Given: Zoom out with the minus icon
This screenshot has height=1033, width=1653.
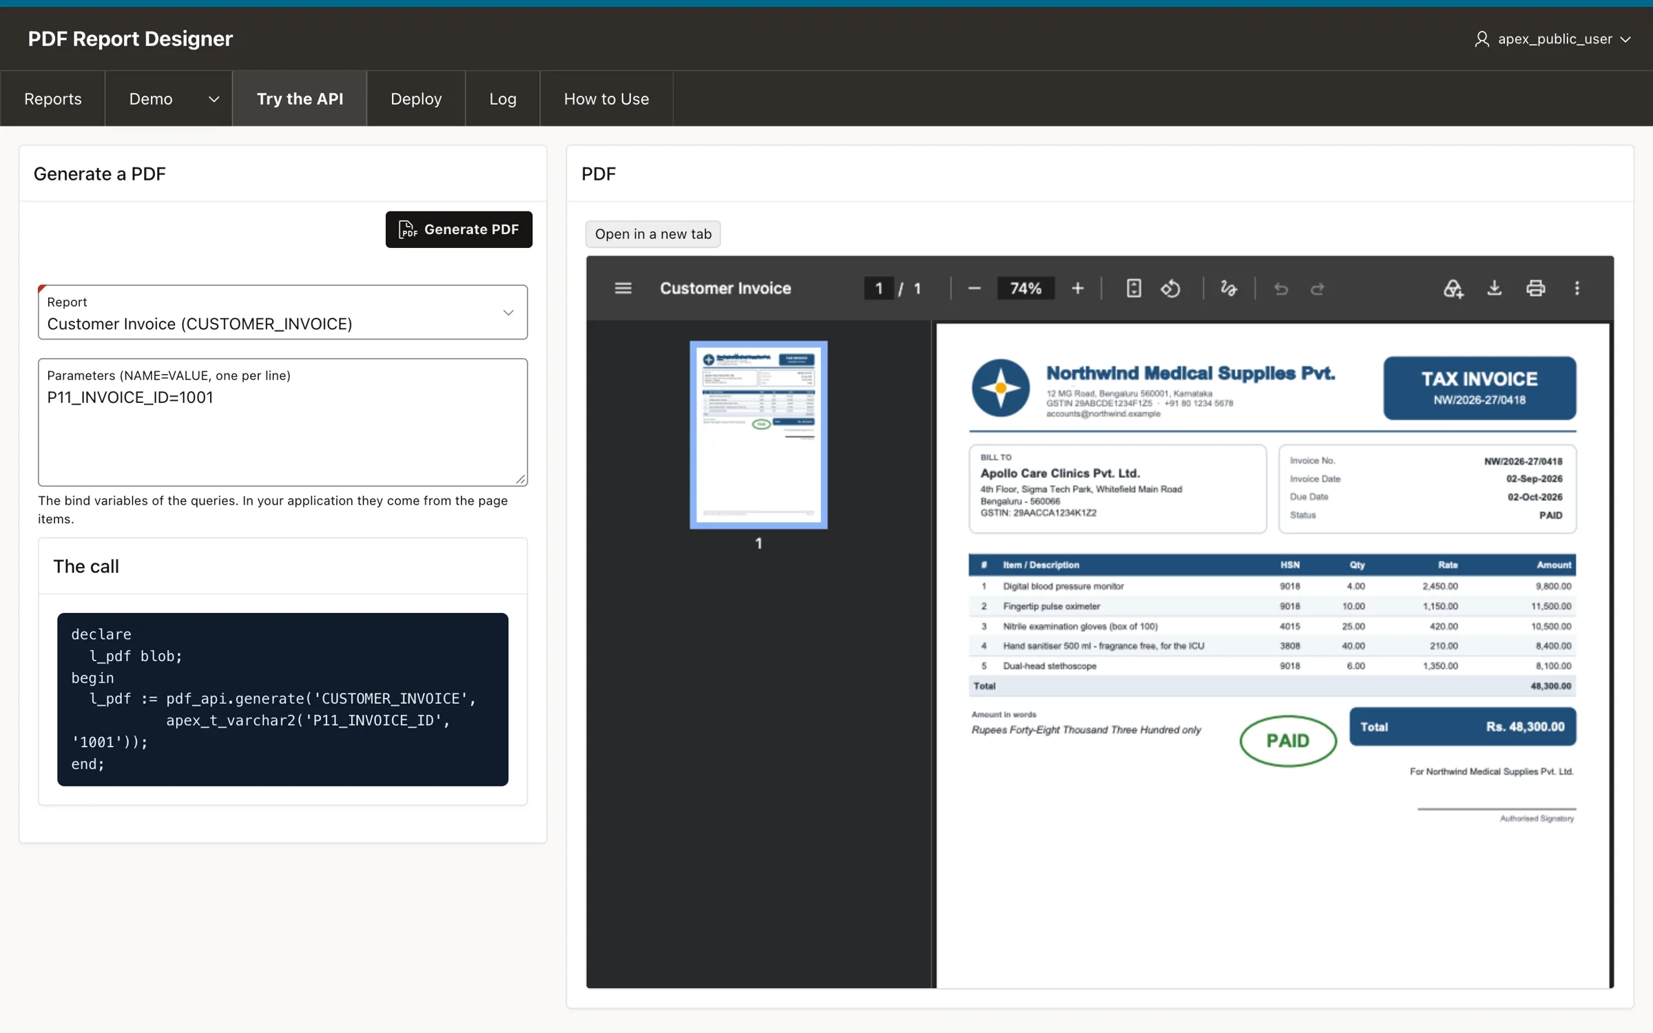Looking at the screenshot, I should coord(974,288).
